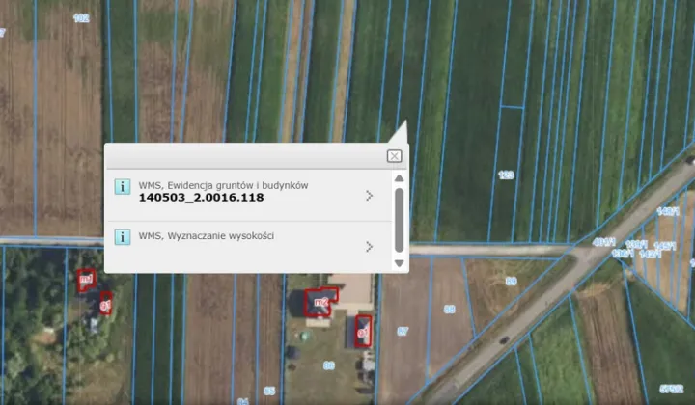Click parcel label 102 on map
Viewport: 695px width, 405px height.
[x=81, y=18]
